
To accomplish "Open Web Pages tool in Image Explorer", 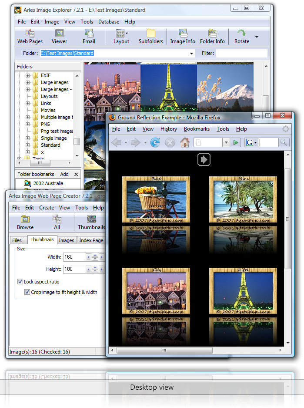I will point(30,37).
